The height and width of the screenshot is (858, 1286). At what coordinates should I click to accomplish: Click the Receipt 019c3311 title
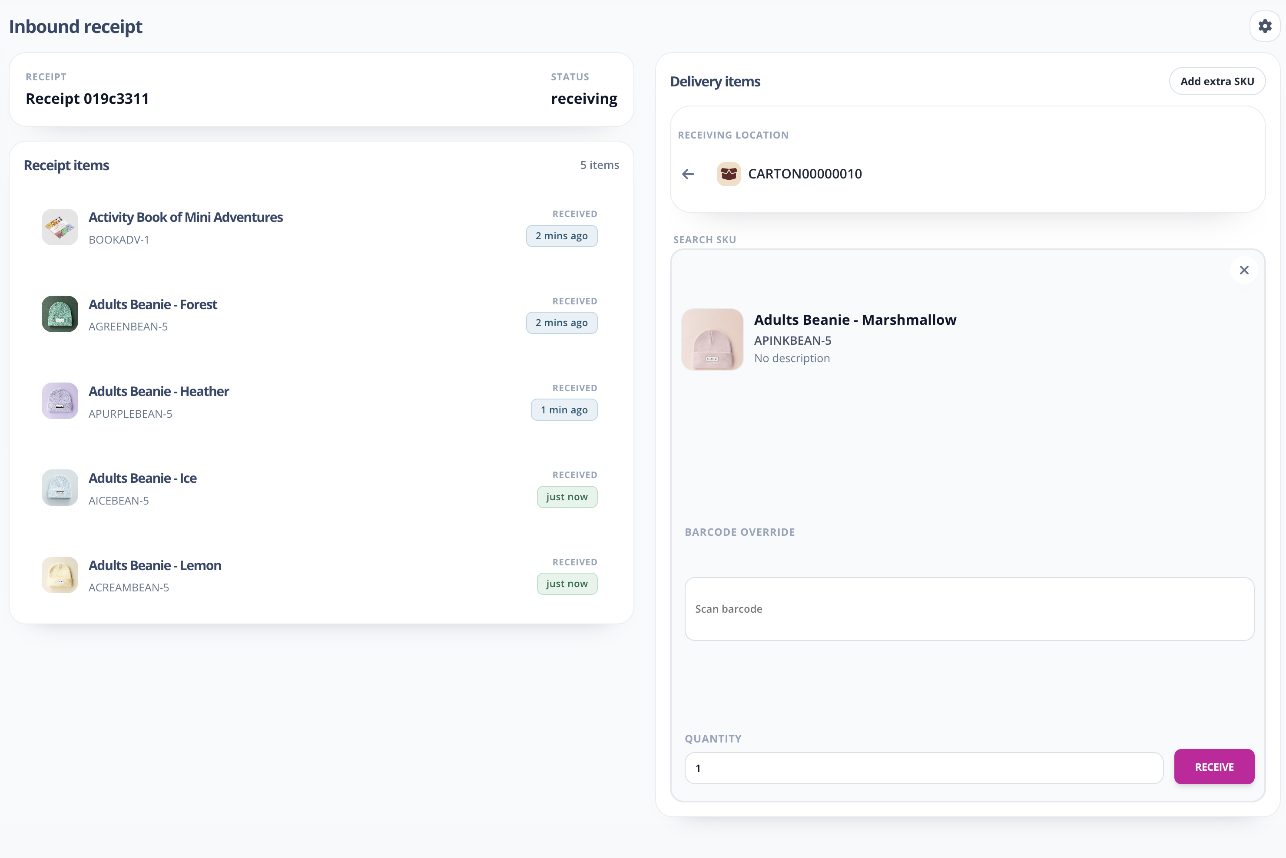click(87, 99)
